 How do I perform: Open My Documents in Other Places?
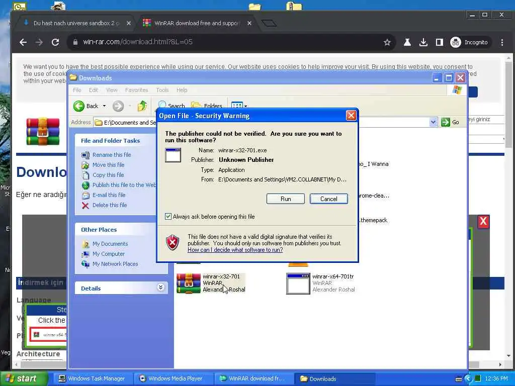(110, 244)
